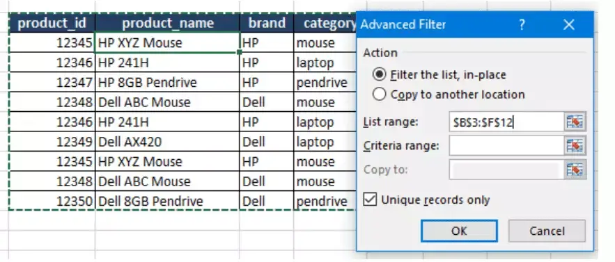Select the cell with product ID 12347
615x262 pixels.
point(52,82)
